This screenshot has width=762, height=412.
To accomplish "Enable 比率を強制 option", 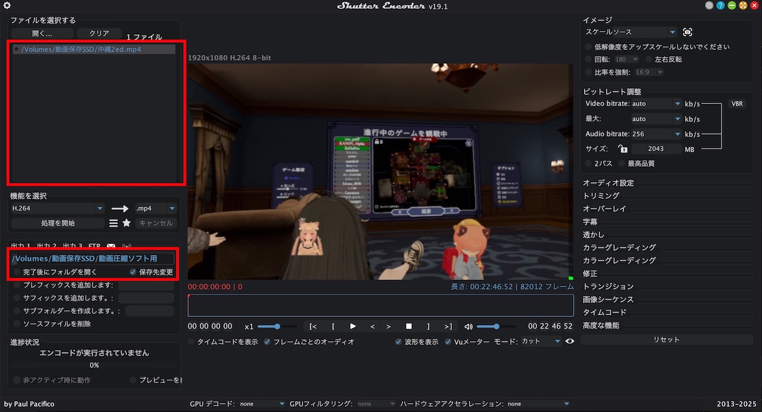I will [x=589, y=73].
